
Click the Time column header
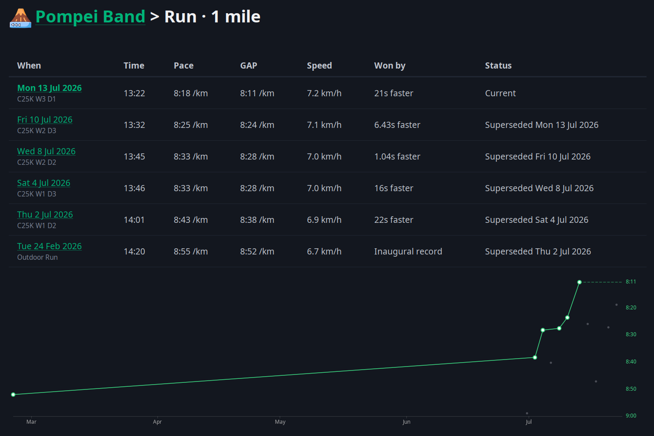coord(134,65)
